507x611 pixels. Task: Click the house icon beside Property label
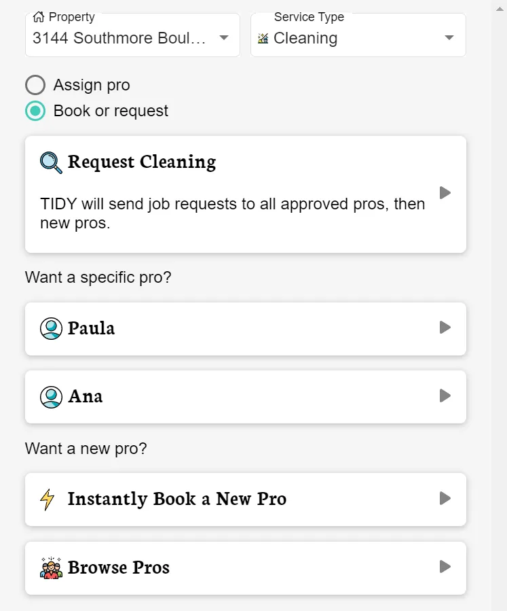pos(38,17)
